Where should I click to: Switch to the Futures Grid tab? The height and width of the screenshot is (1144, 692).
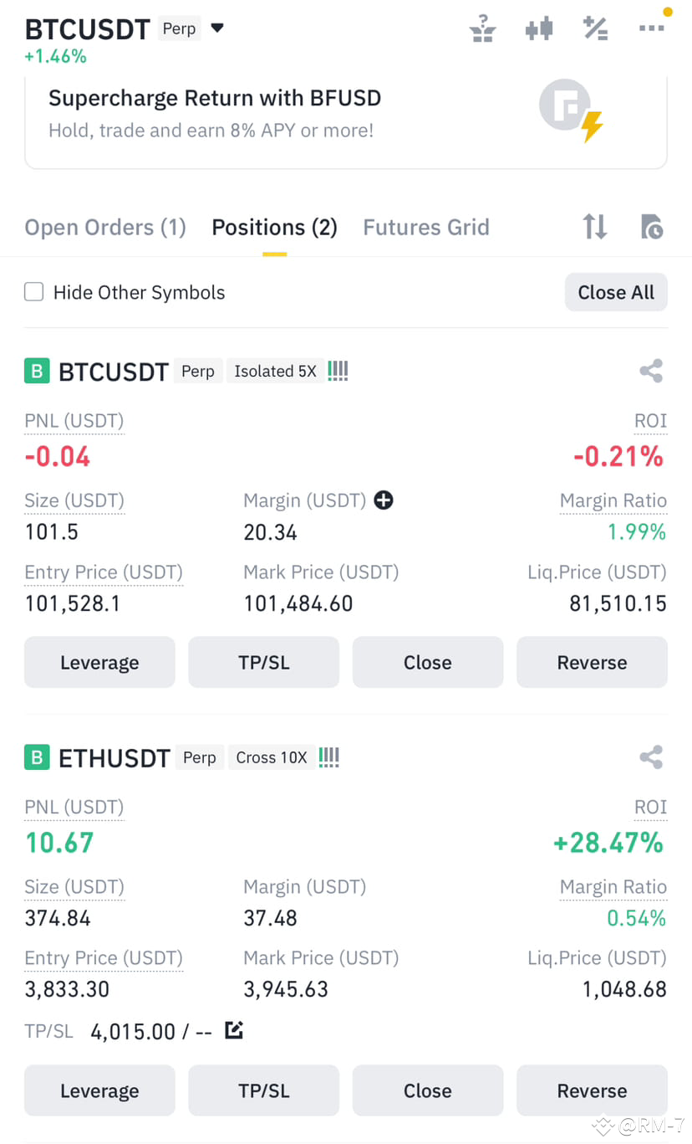tap(426, 228)
